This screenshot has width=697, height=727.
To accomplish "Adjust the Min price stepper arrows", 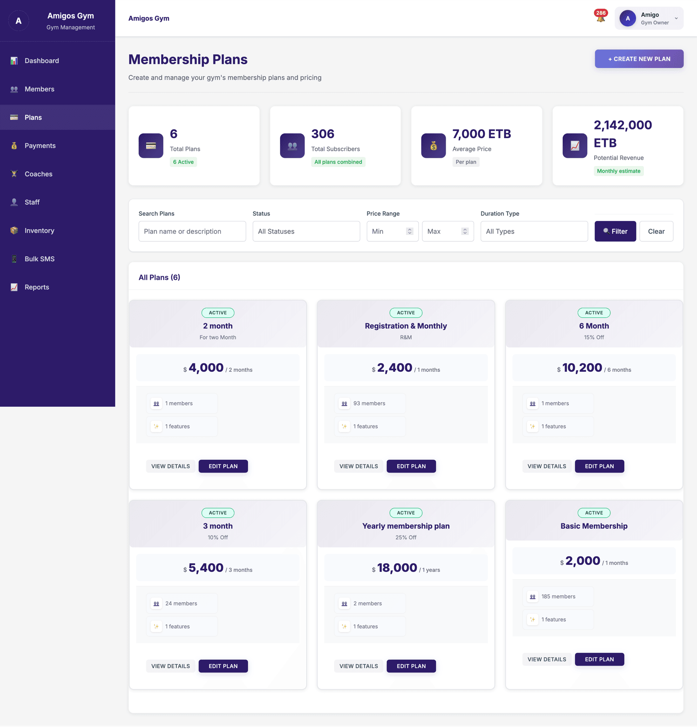I will point(409,231).
